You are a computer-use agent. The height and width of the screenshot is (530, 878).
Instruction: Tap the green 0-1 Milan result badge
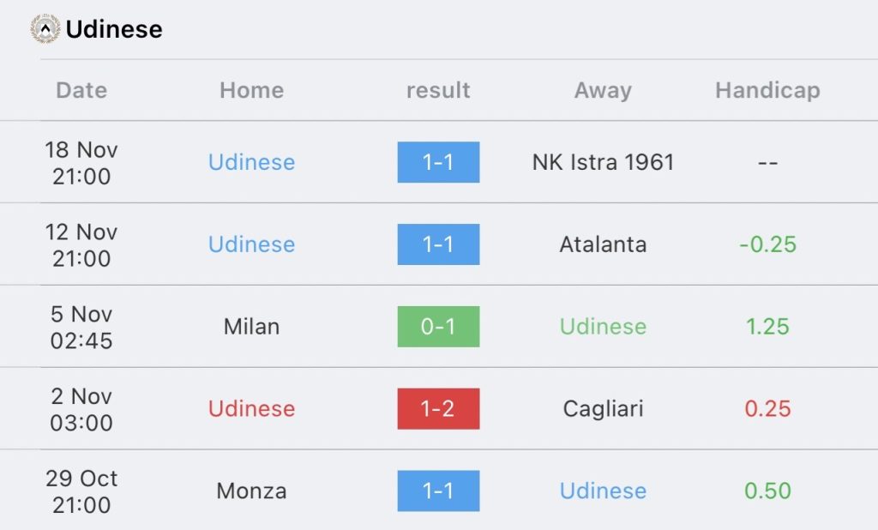pos(438,327)
